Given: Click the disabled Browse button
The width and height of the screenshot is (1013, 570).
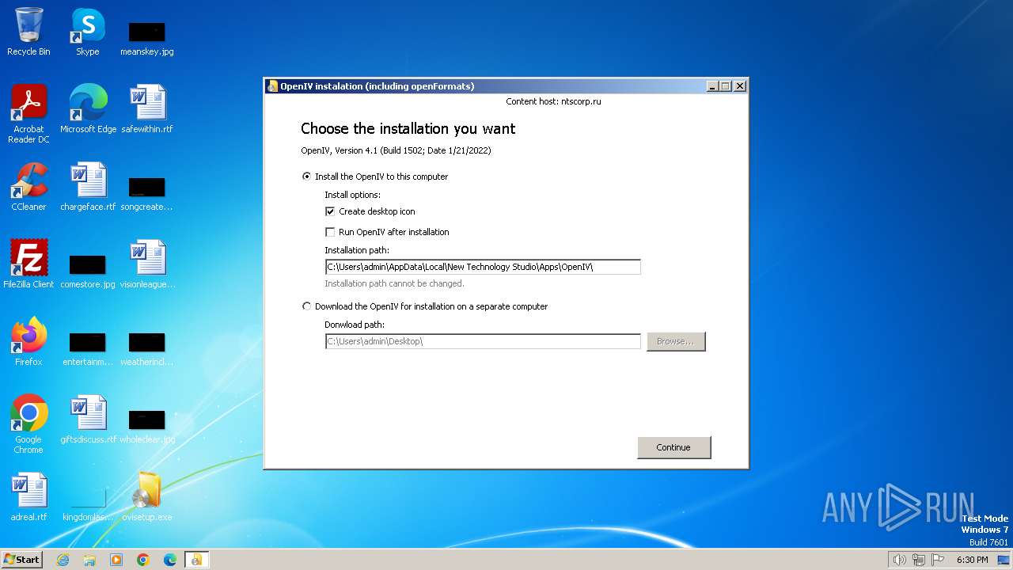Looking at the screenshot, I should point(675,341).
